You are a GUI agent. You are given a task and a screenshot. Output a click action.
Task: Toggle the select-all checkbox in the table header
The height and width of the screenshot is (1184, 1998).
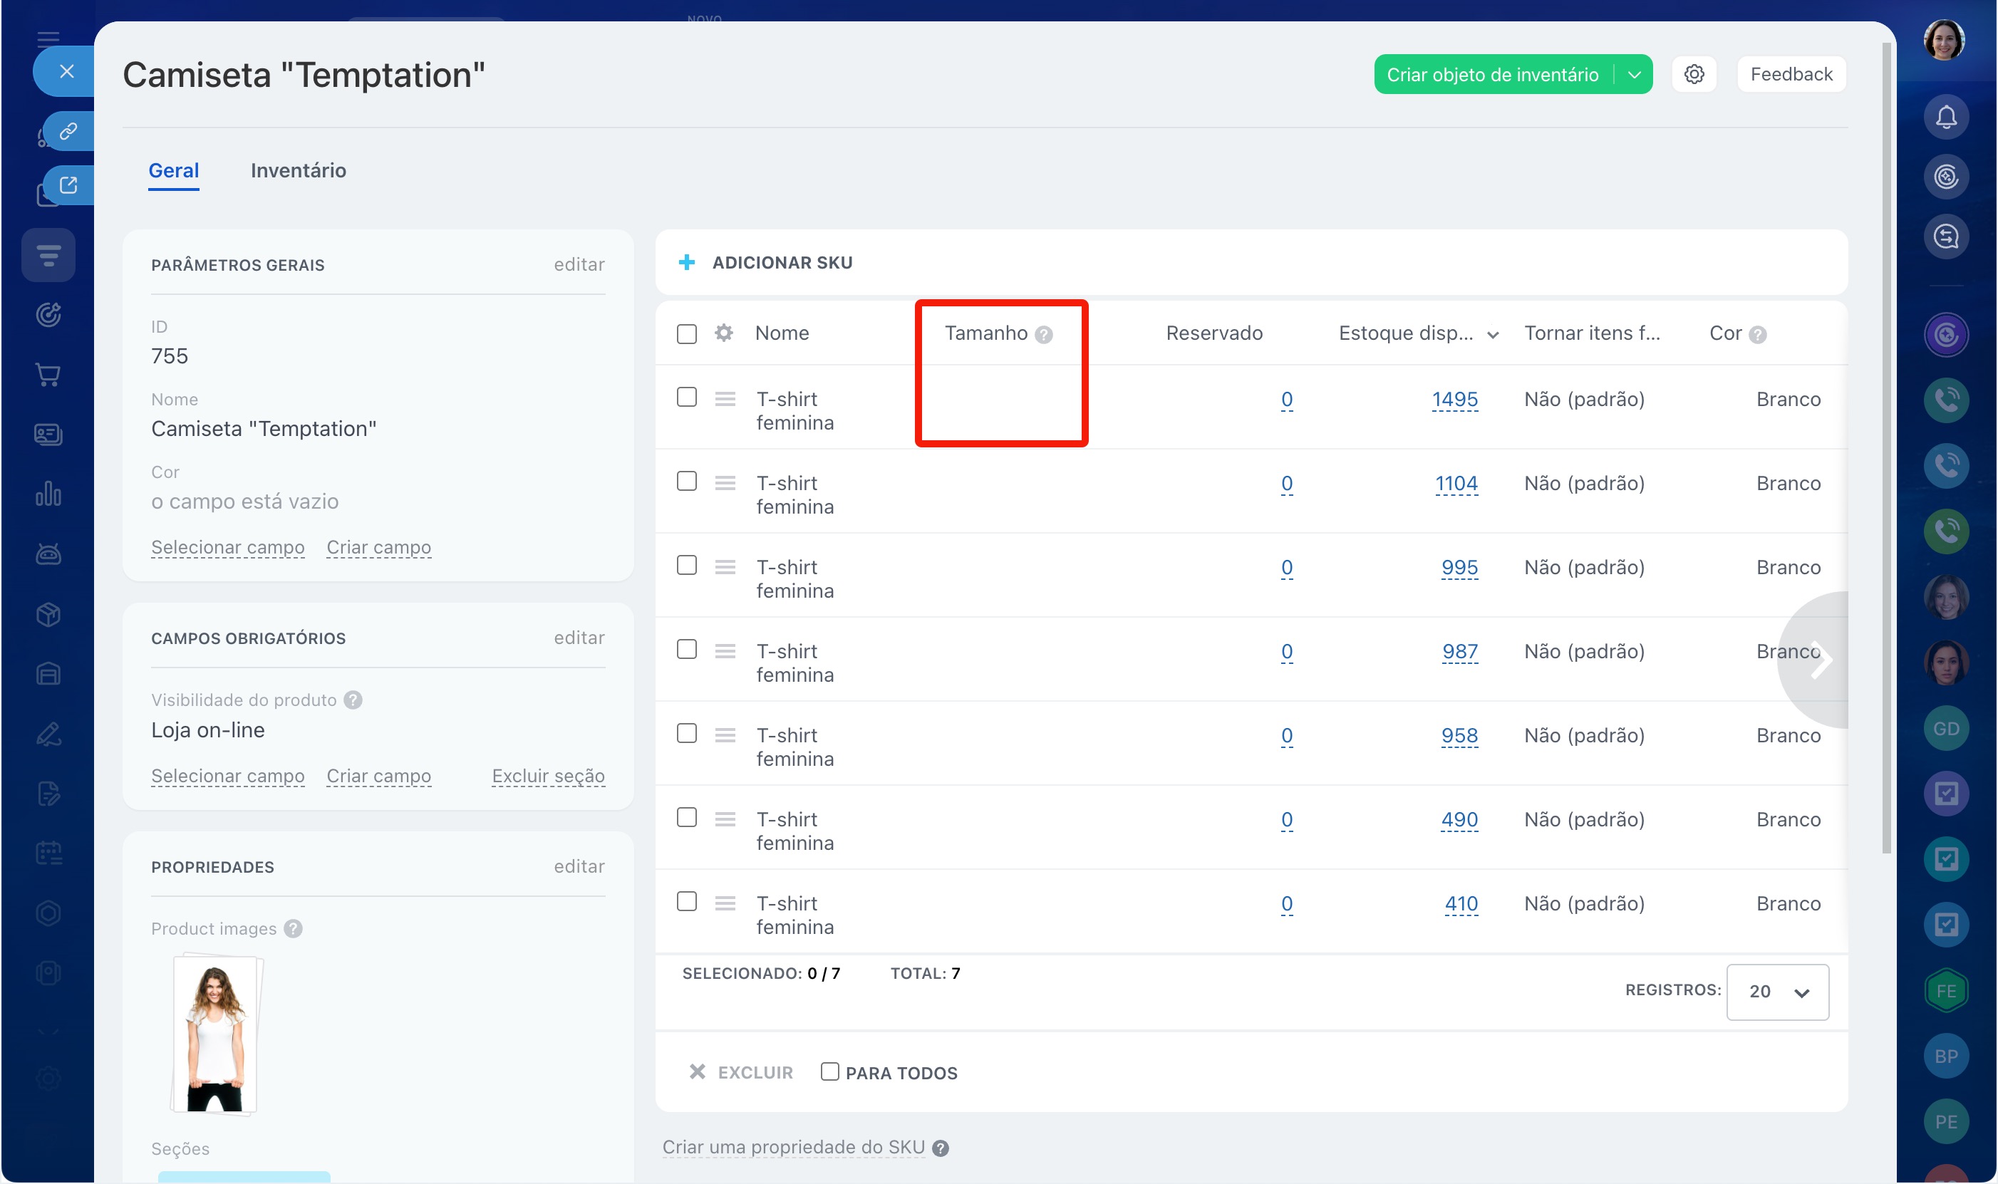tap(686, 333)
